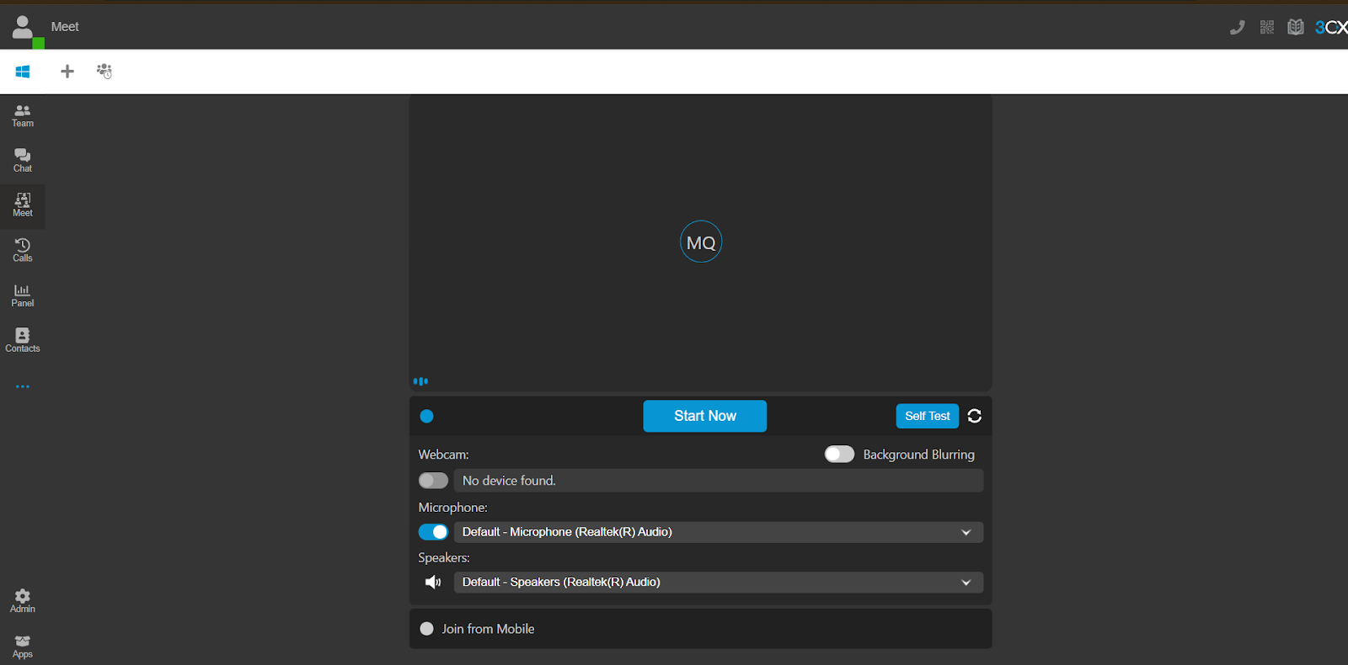Open Admin settings gear icon
The width and height of the screenshot is (1348, 665).
pos(23,601)
